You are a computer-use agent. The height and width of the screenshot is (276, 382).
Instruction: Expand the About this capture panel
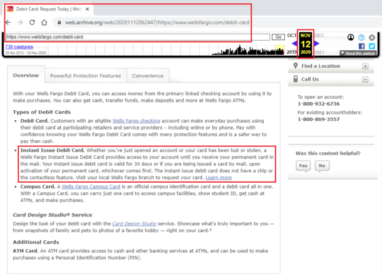tap(358, 53)
